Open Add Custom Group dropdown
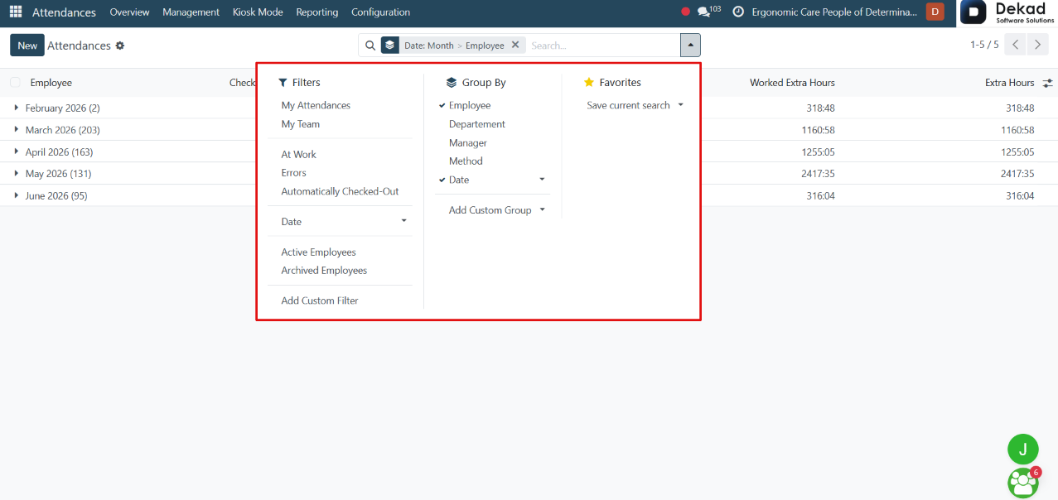The width and height of the screenshot is (1058, 500). pos(497,210)
